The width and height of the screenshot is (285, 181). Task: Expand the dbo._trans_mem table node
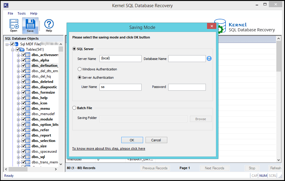pos(18,163)
